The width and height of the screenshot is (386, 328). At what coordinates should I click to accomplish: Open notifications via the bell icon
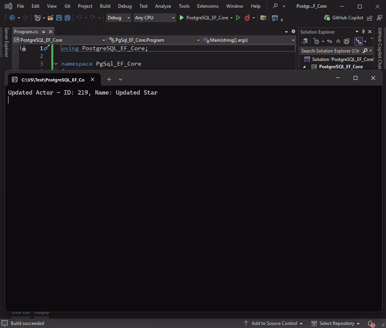pyautogui.click(x=369, y=323)
